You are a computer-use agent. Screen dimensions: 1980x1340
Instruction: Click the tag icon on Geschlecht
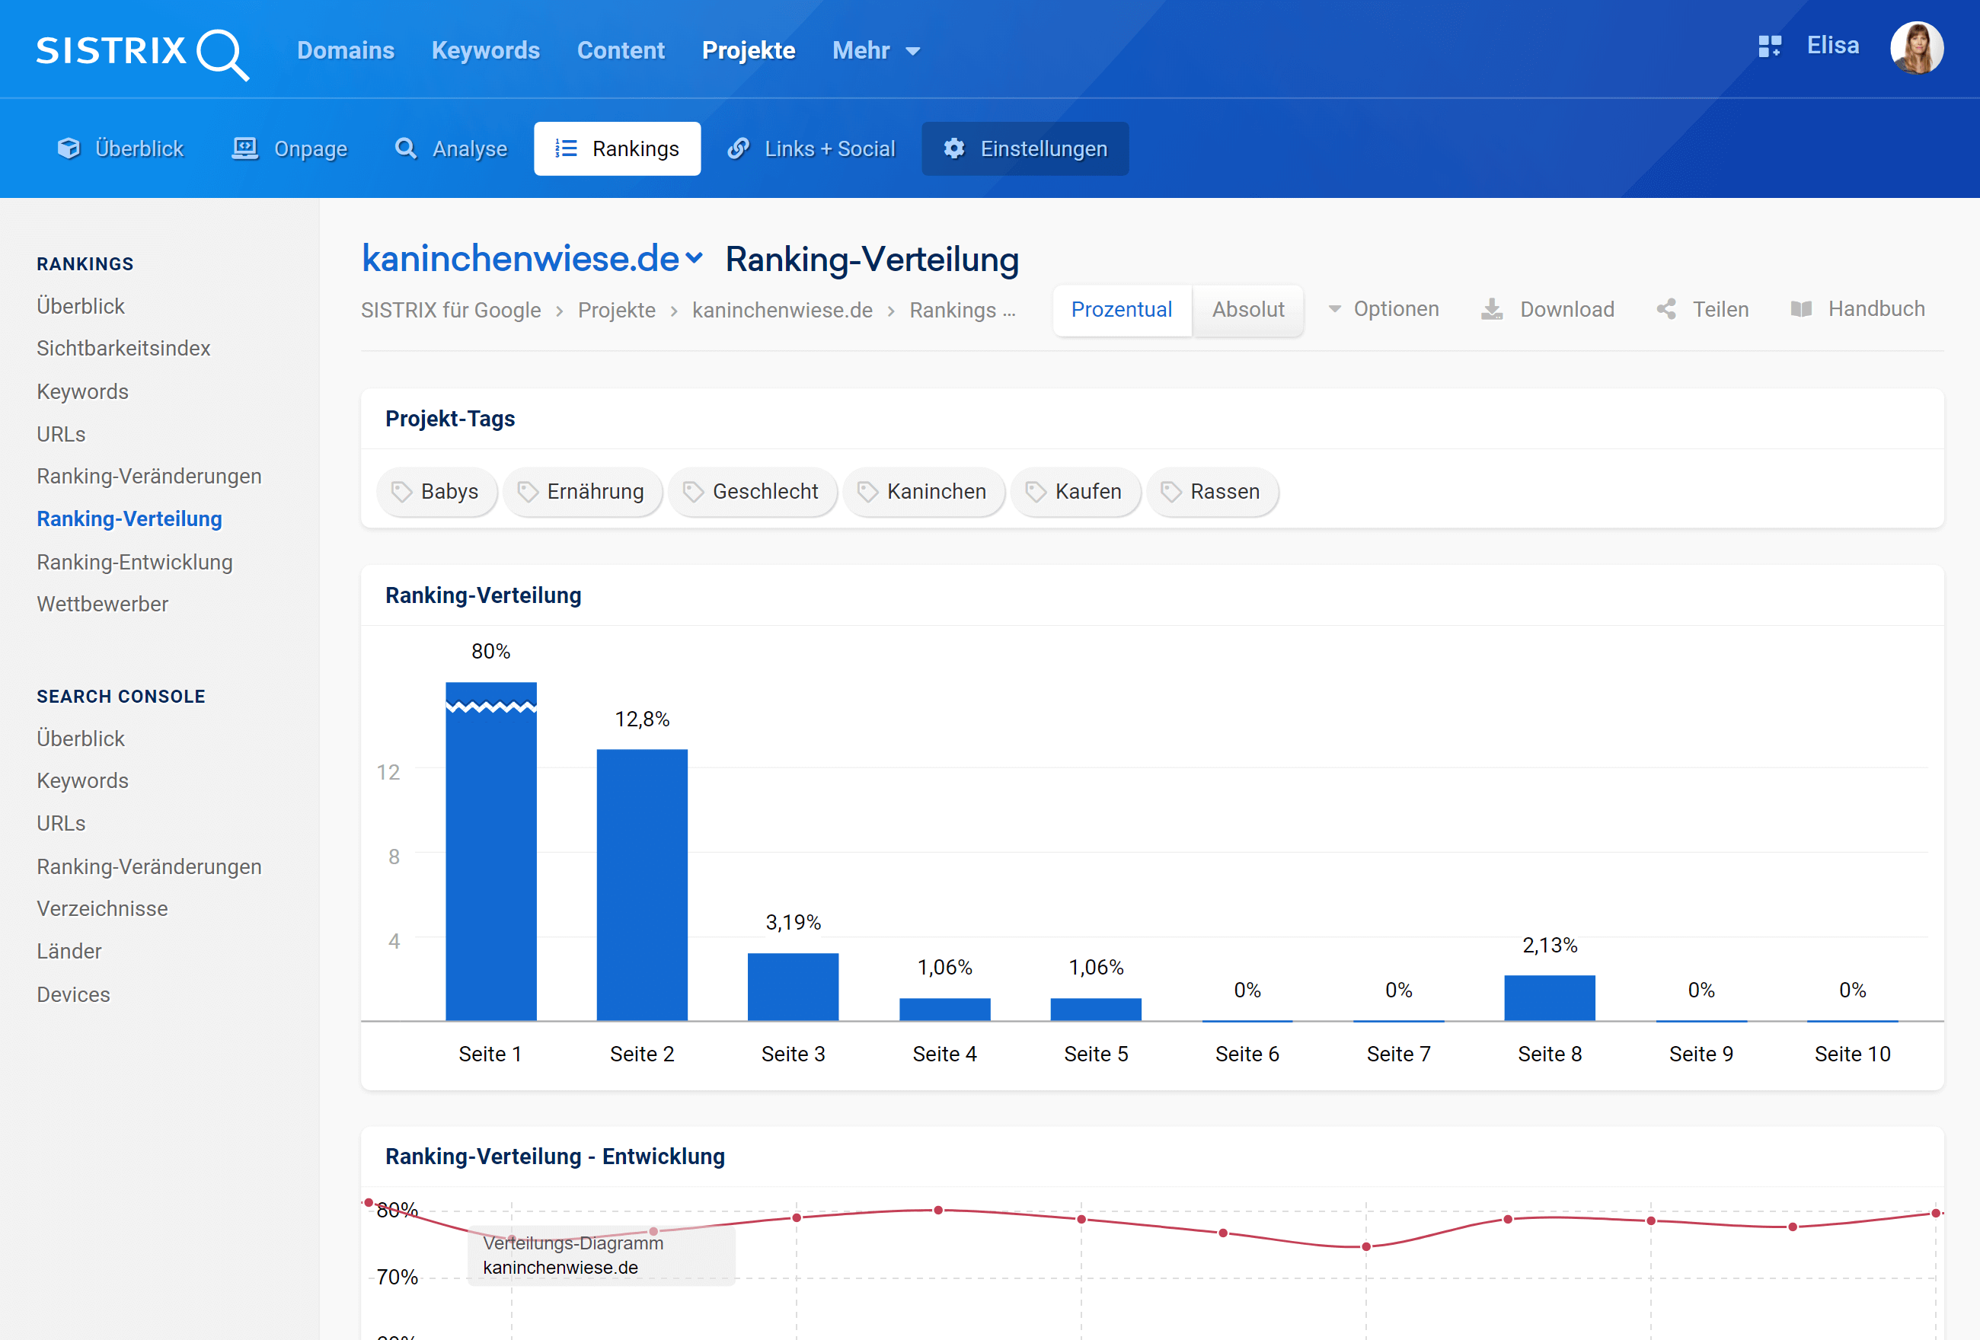694,492
